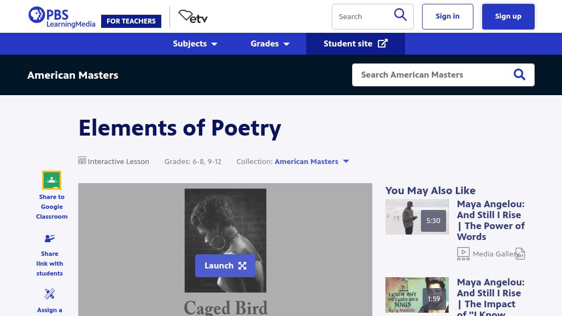Click the support materials document icon
This screenshot has width=562, height=316.
(x=520, y=254)
